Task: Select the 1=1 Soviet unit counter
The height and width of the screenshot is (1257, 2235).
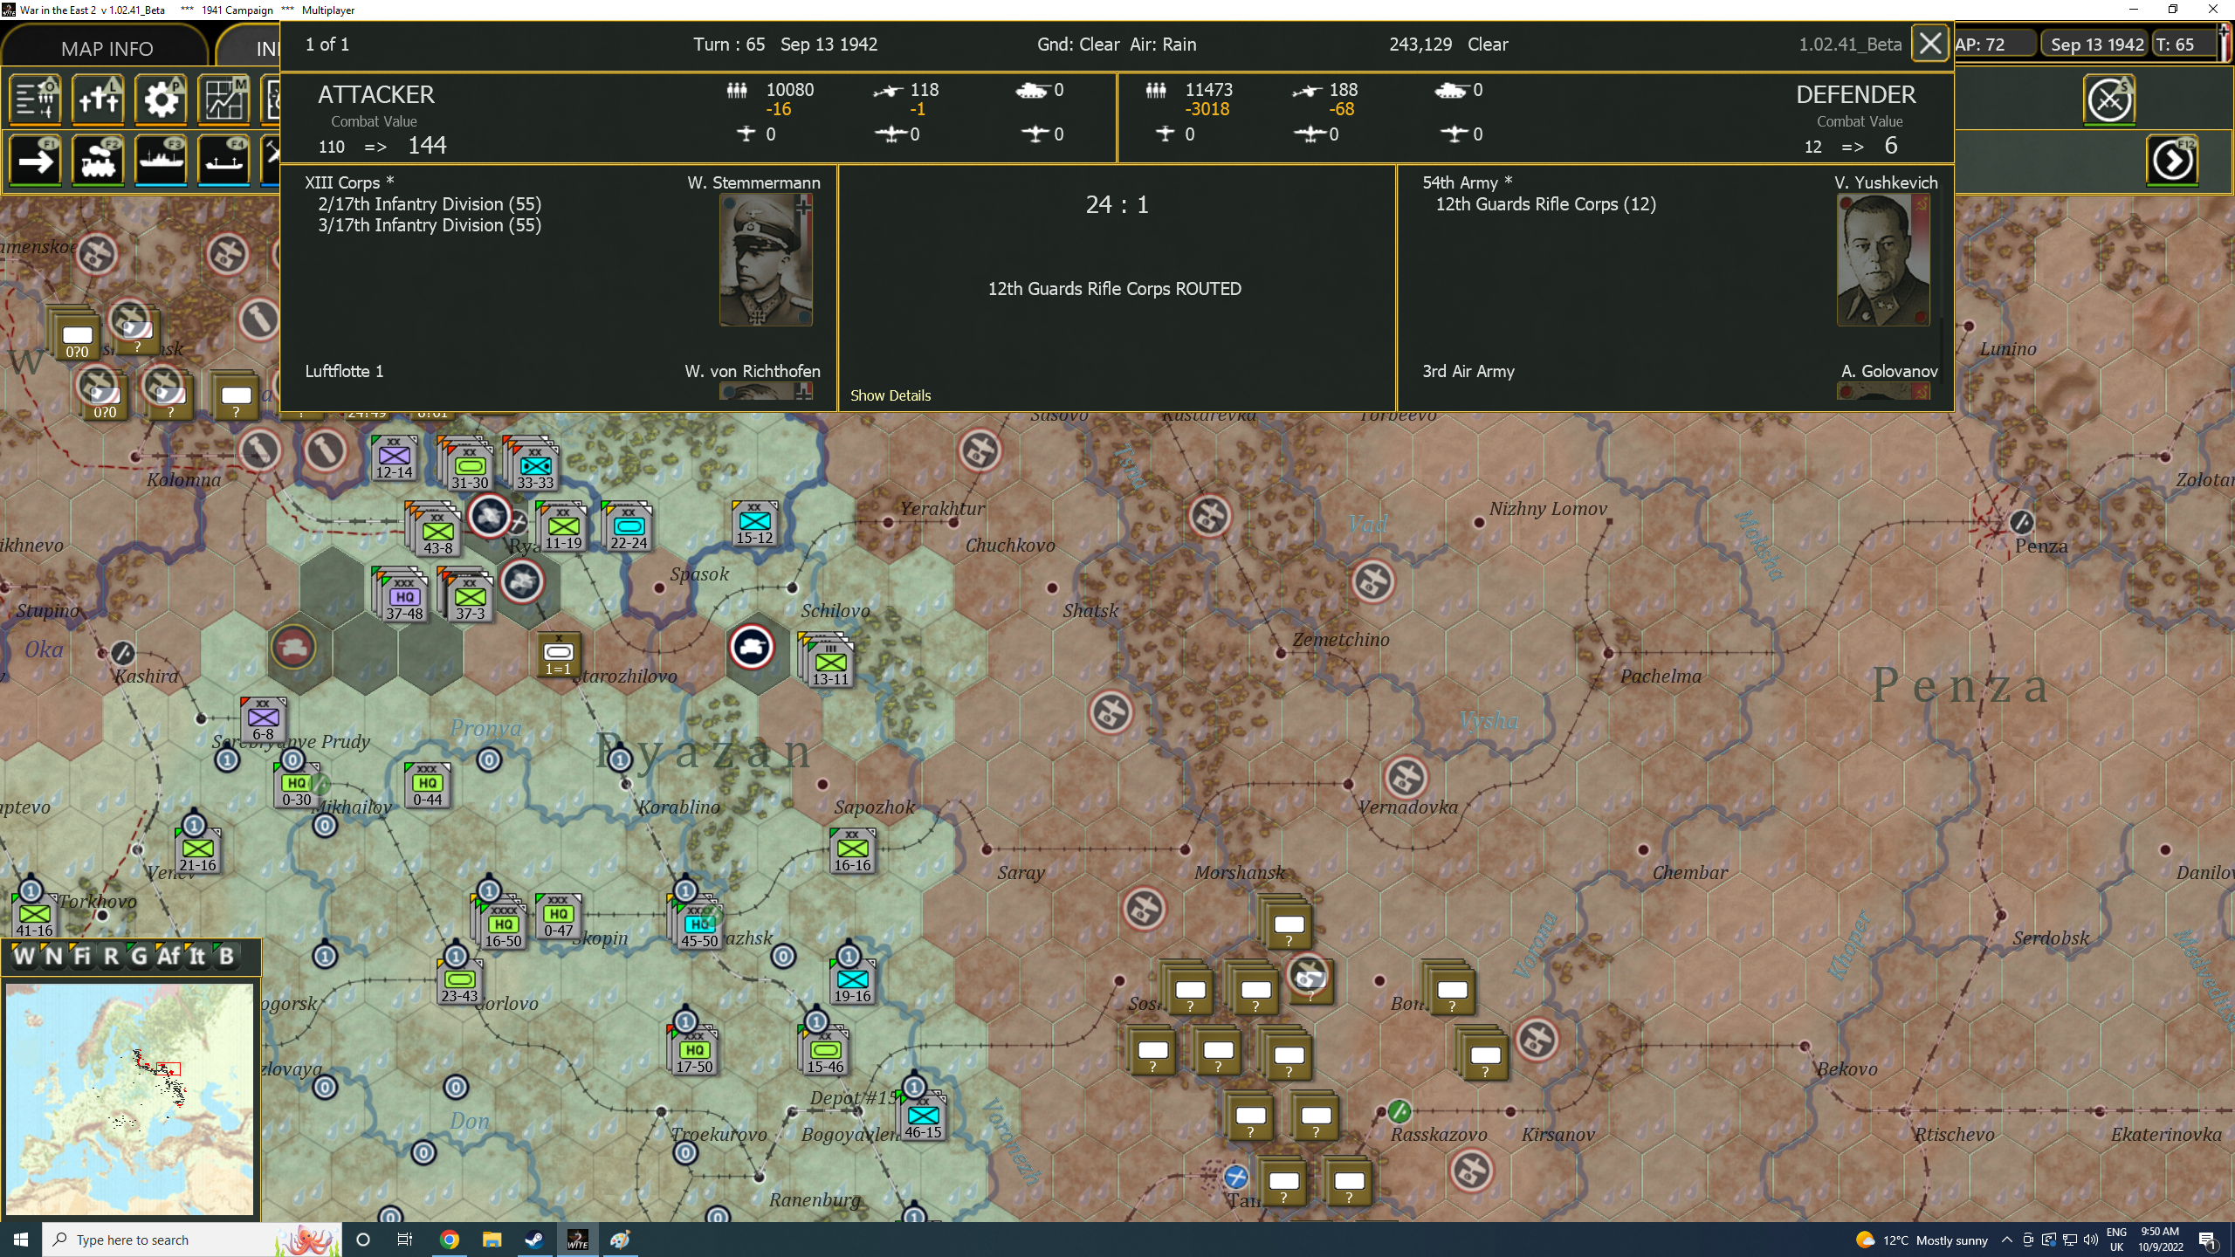Action: (559, 655)
